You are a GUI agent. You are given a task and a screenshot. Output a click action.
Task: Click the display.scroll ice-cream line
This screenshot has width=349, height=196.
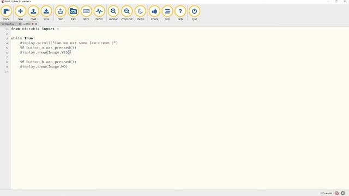coord(69,43)
